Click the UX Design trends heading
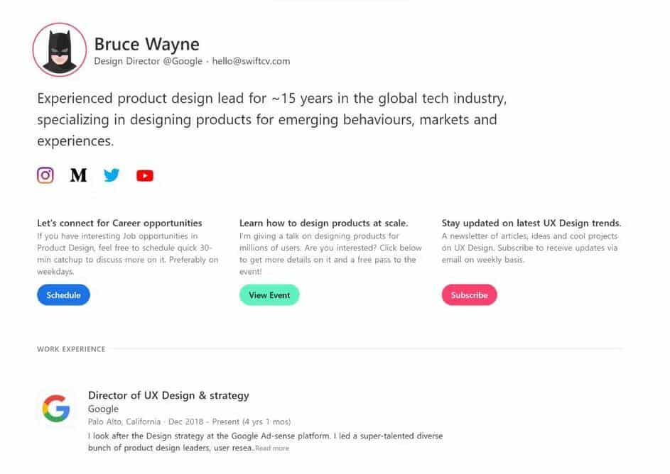Screen dimensions: 670x474 [x=531, y=223]
